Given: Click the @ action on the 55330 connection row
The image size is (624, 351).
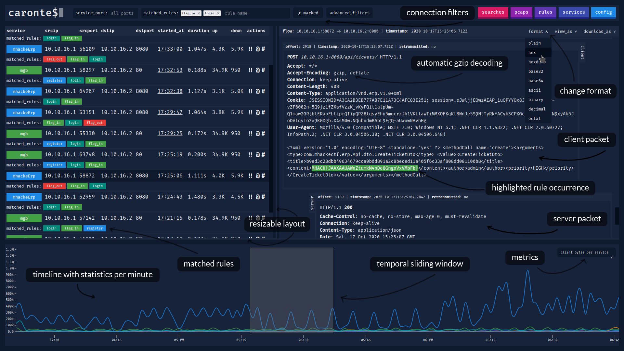Looking at the screenshot, I should [x=257, y=134].
